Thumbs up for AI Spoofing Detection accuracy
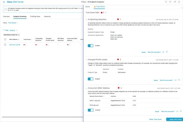The image size is (183, 122). 163,52
